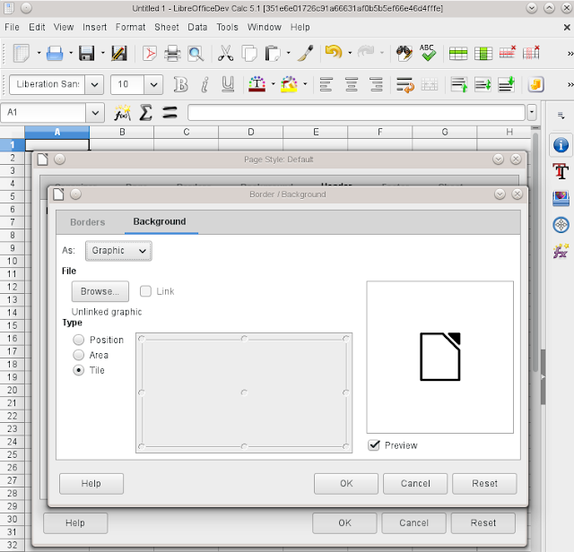Open the Sheet menu

click(x=167, y=28)
